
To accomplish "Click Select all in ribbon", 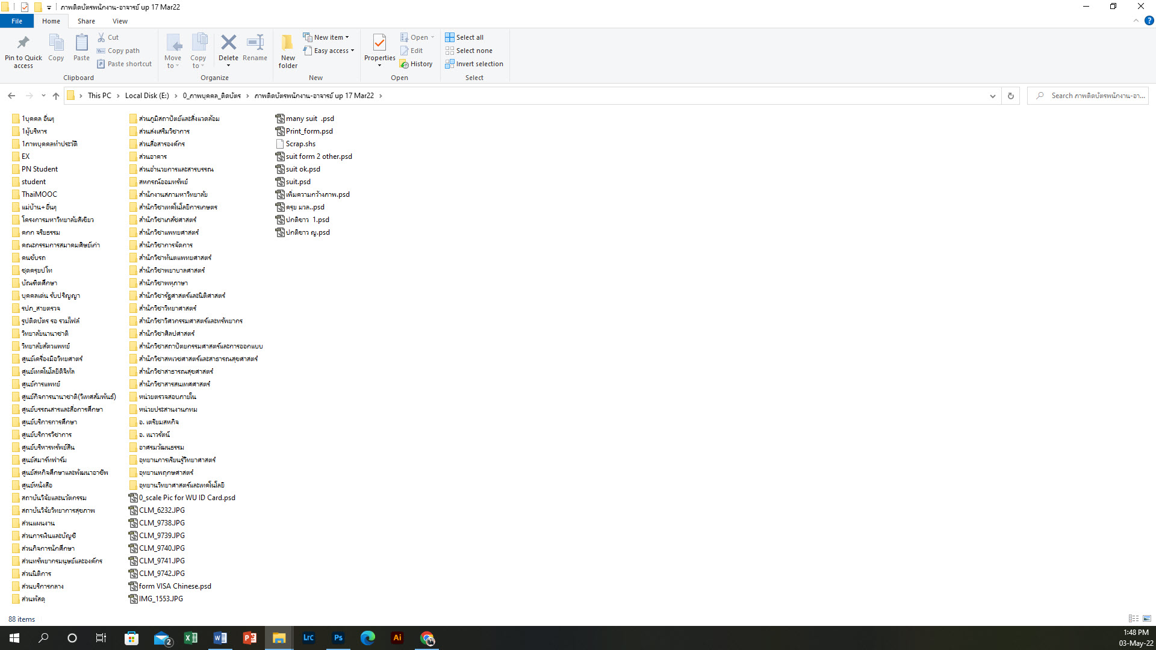I will [x=464, y=37].
